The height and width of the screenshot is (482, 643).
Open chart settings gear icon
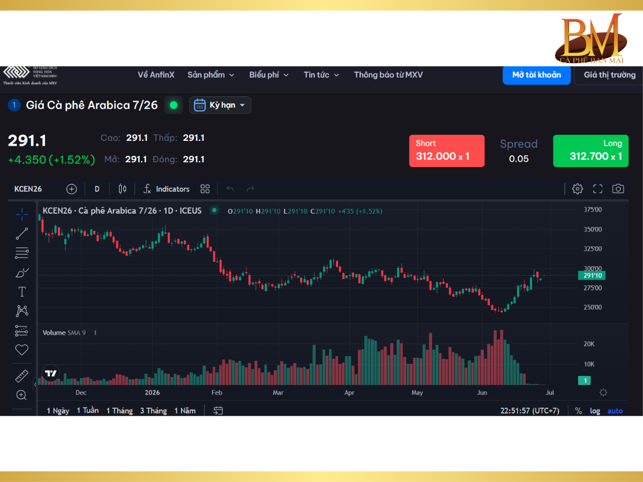[578, 189]
